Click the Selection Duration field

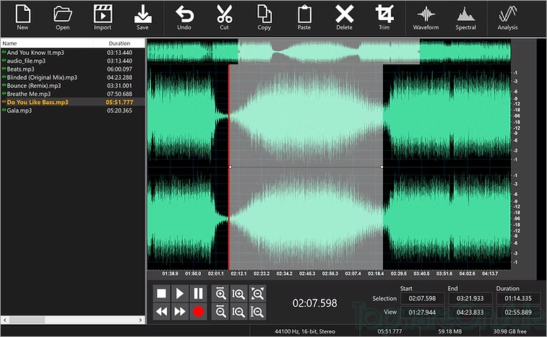(518, 298)
